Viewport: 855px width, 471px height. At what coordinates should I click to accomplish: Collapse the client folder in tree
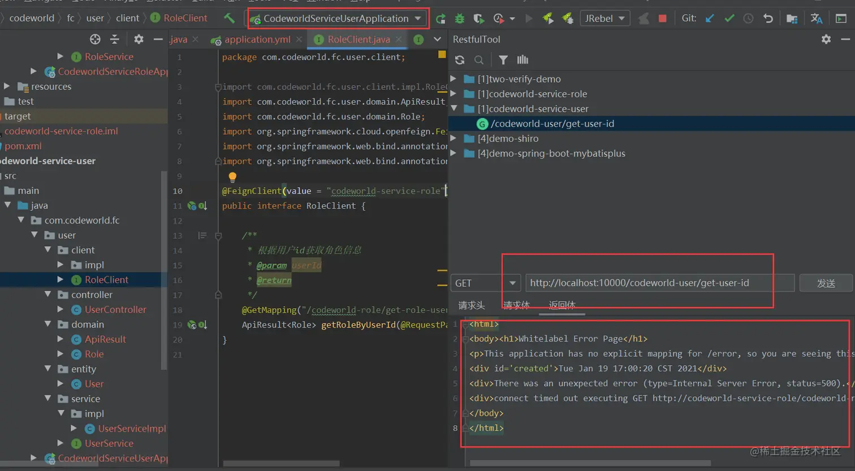point(47,249)
